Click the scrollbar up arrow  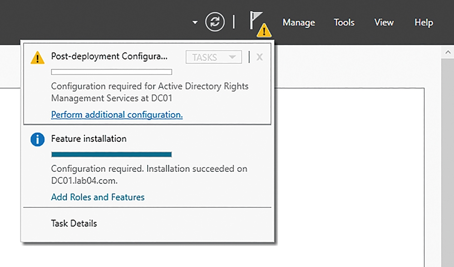pyautogui.click(x=448, y=52)
